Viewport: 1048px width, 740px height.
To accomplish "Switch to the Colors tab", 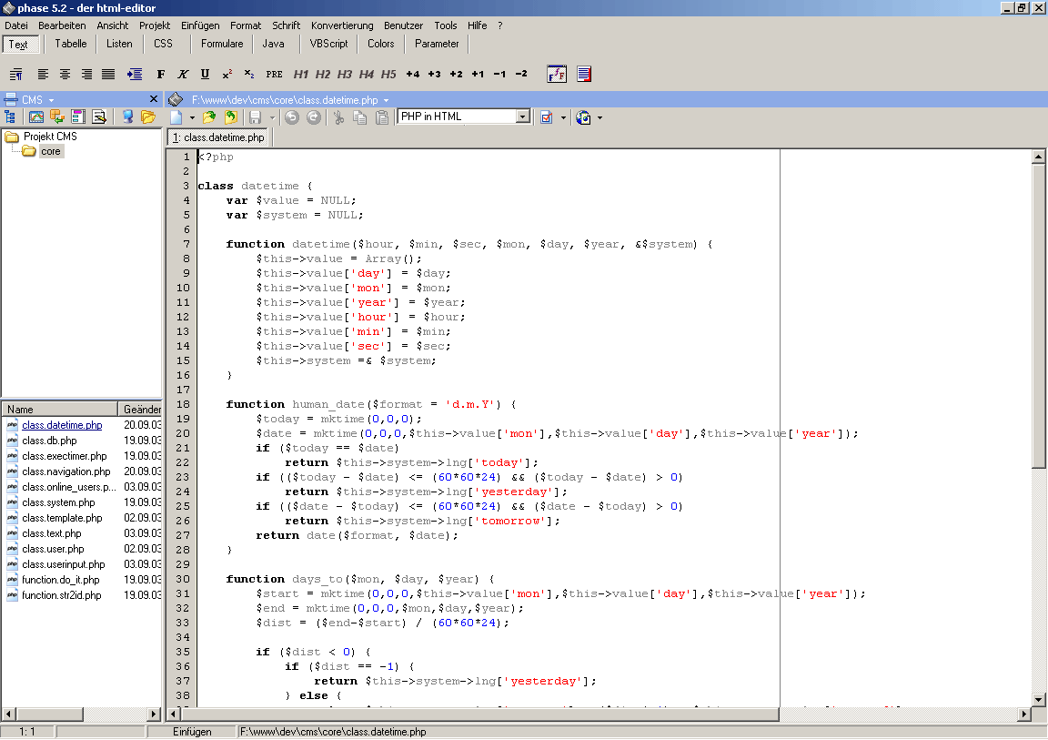I will pyautogui.click(x=381, y=44).
